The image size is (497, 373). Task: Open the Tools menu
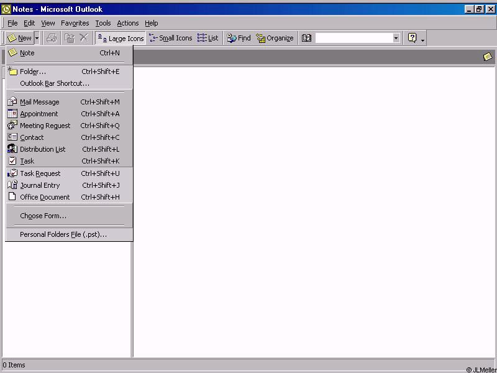tap(103, 23)
